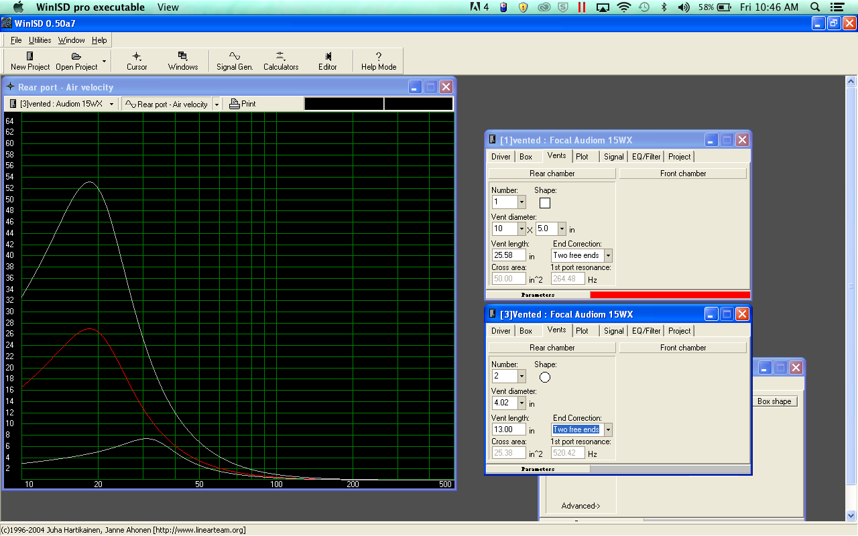858x536 pixels.
Task: Switch to Plot tab in [1]vented window
Action: [582, 157]
